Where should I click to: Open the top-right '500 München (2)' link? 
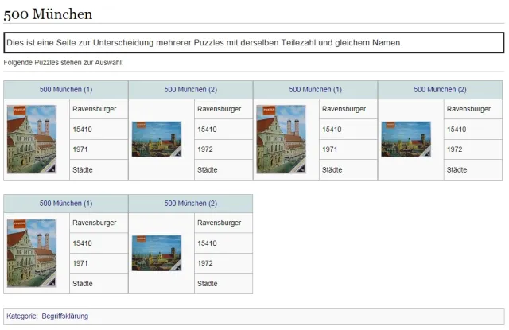click(440, 90)
